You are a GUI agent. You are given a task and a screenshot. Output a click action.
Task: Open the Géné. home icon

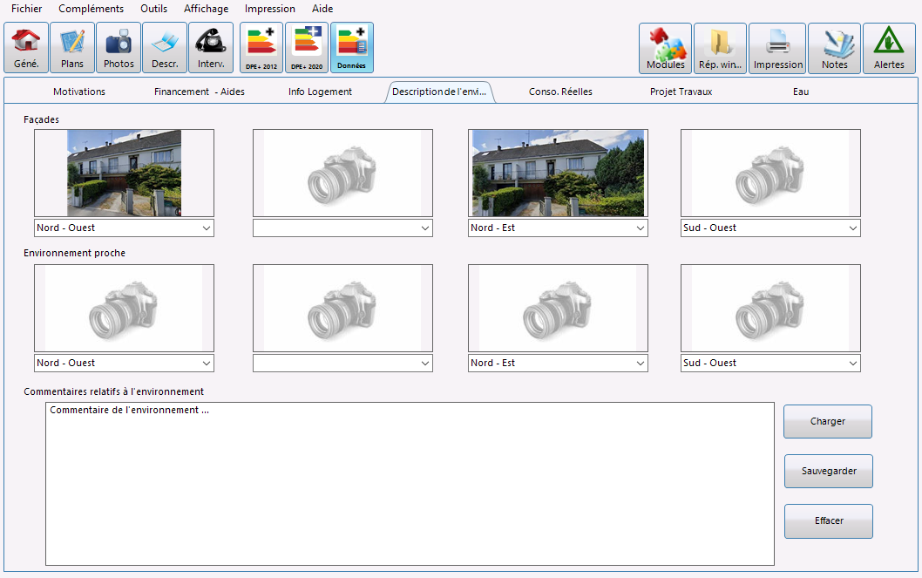[x=26, y=48]
